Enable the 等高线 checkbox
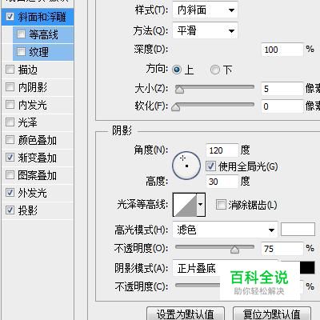This screenshot has height=320, width=320. click(x=21, y=34)
